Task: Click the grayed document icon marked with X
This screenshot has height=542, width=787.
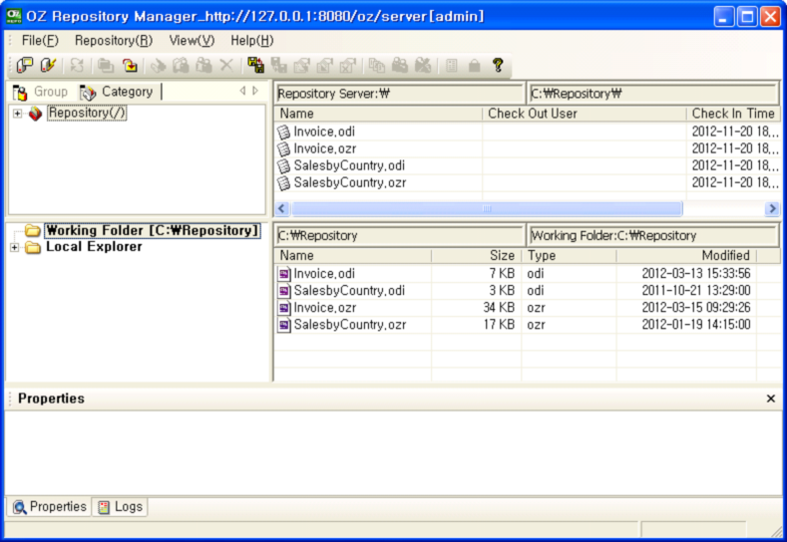Action: tap(347, 65)
